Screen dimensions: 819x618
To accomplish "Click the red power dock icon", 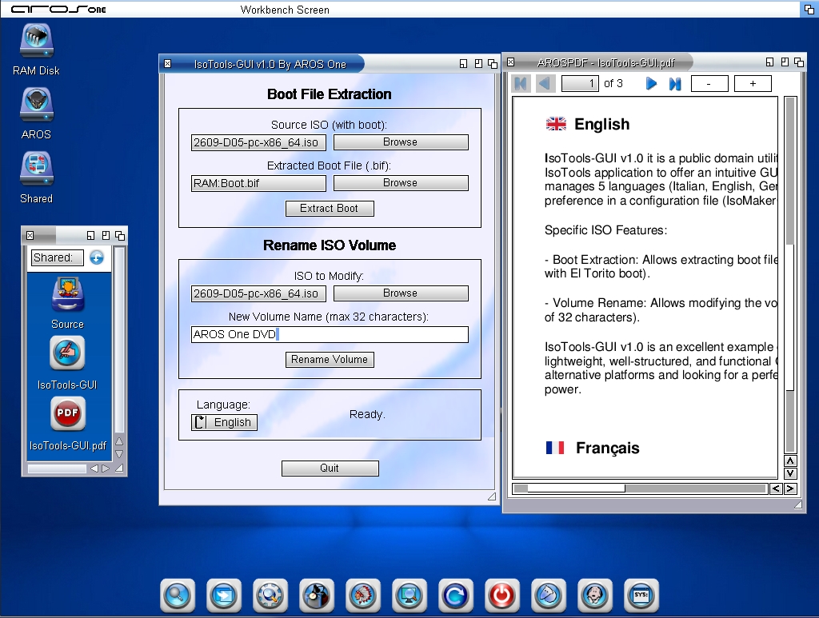I will coord(502,595).
